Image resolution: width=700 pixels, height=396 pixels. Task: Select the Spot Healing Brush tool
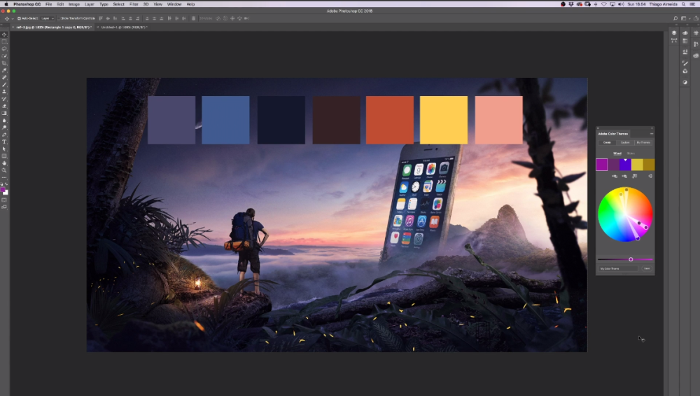click(4, 77)
